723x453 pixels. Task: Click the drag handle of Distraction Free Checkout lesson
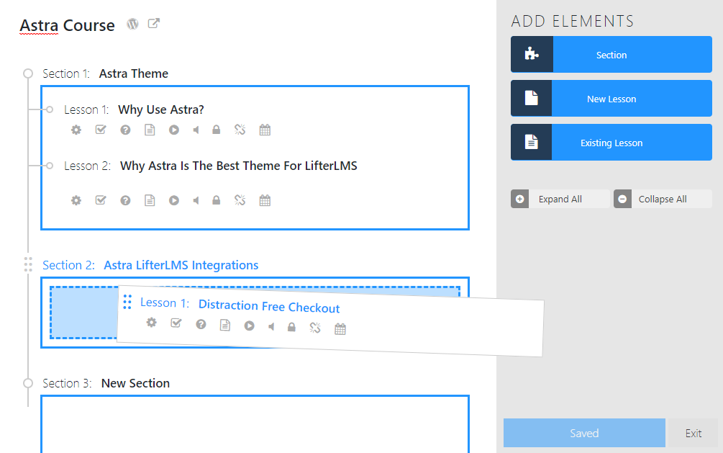[x=127, y=302]
